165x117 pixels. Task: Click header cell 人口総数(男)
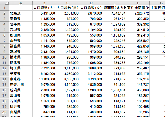click(x=68, y=8)
